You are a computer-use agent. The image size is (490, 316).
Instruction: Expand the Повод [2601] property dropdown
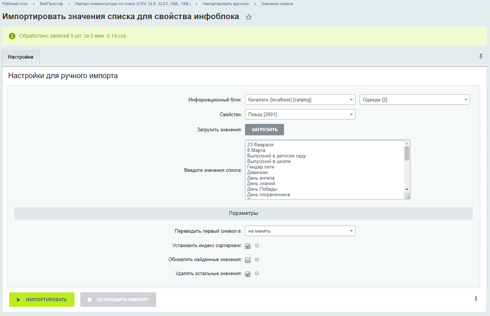pyautogui.click(x=300, y=114)
